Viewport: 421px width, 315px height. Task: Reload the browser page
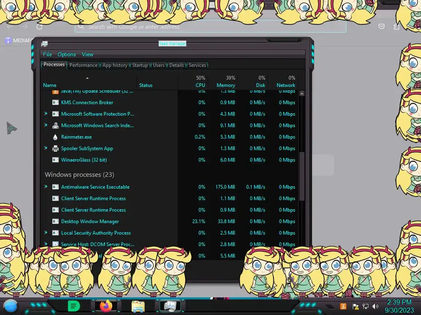point(39,27)
